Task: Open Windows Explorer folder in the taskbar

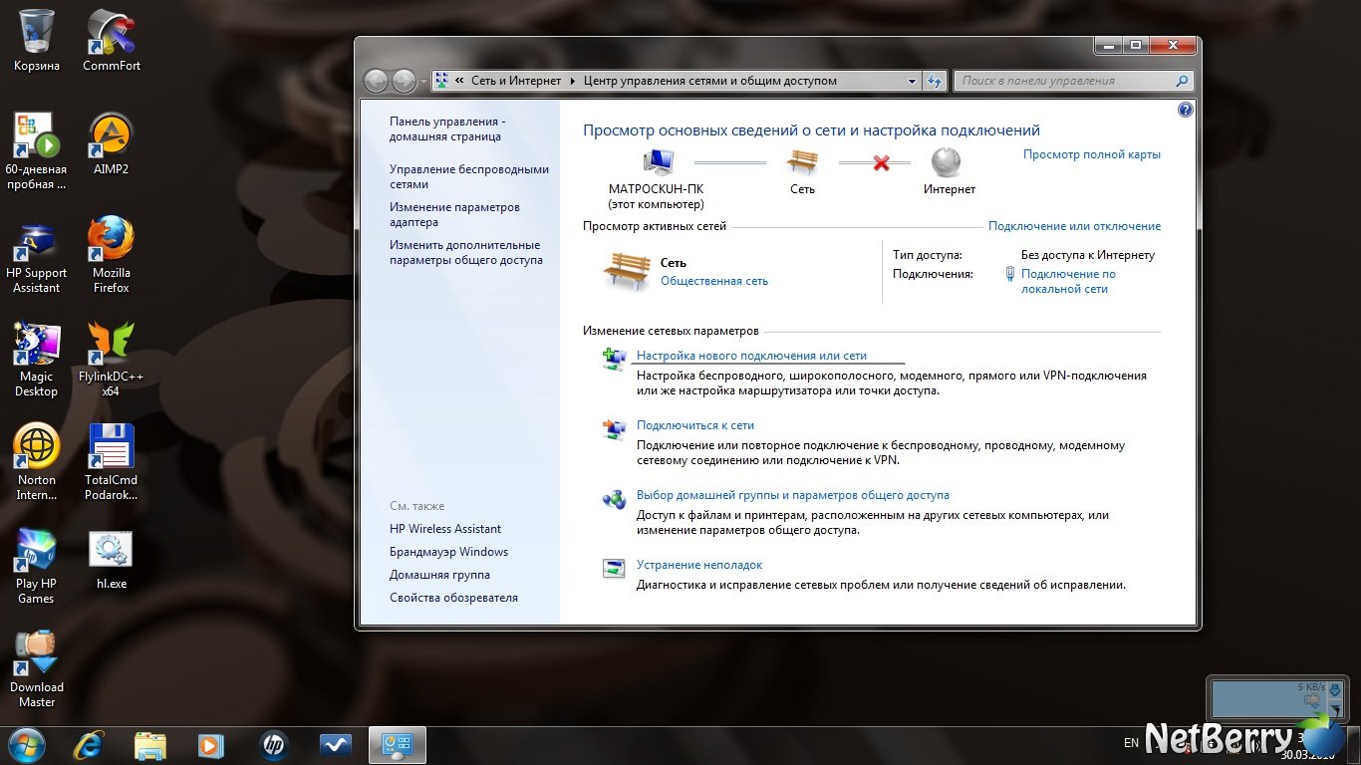Action: (x=150, y=744)
